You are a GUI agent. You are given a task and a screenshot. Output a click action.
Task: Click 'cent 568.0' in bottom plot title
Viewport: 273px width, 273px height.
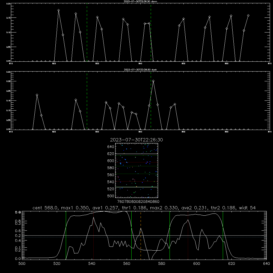[x=45, y=208]
